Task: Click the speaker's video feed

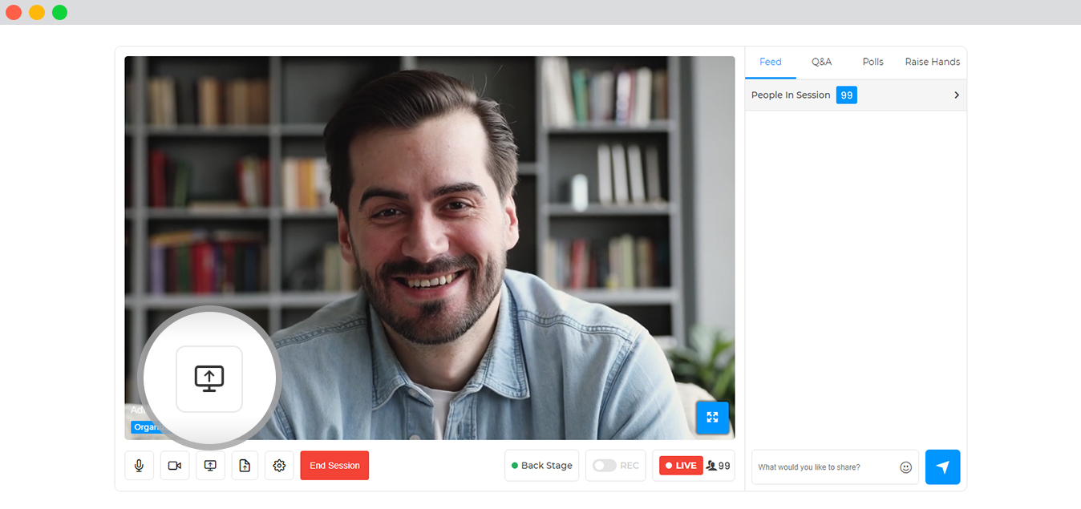Action: [x=430, y=248]
